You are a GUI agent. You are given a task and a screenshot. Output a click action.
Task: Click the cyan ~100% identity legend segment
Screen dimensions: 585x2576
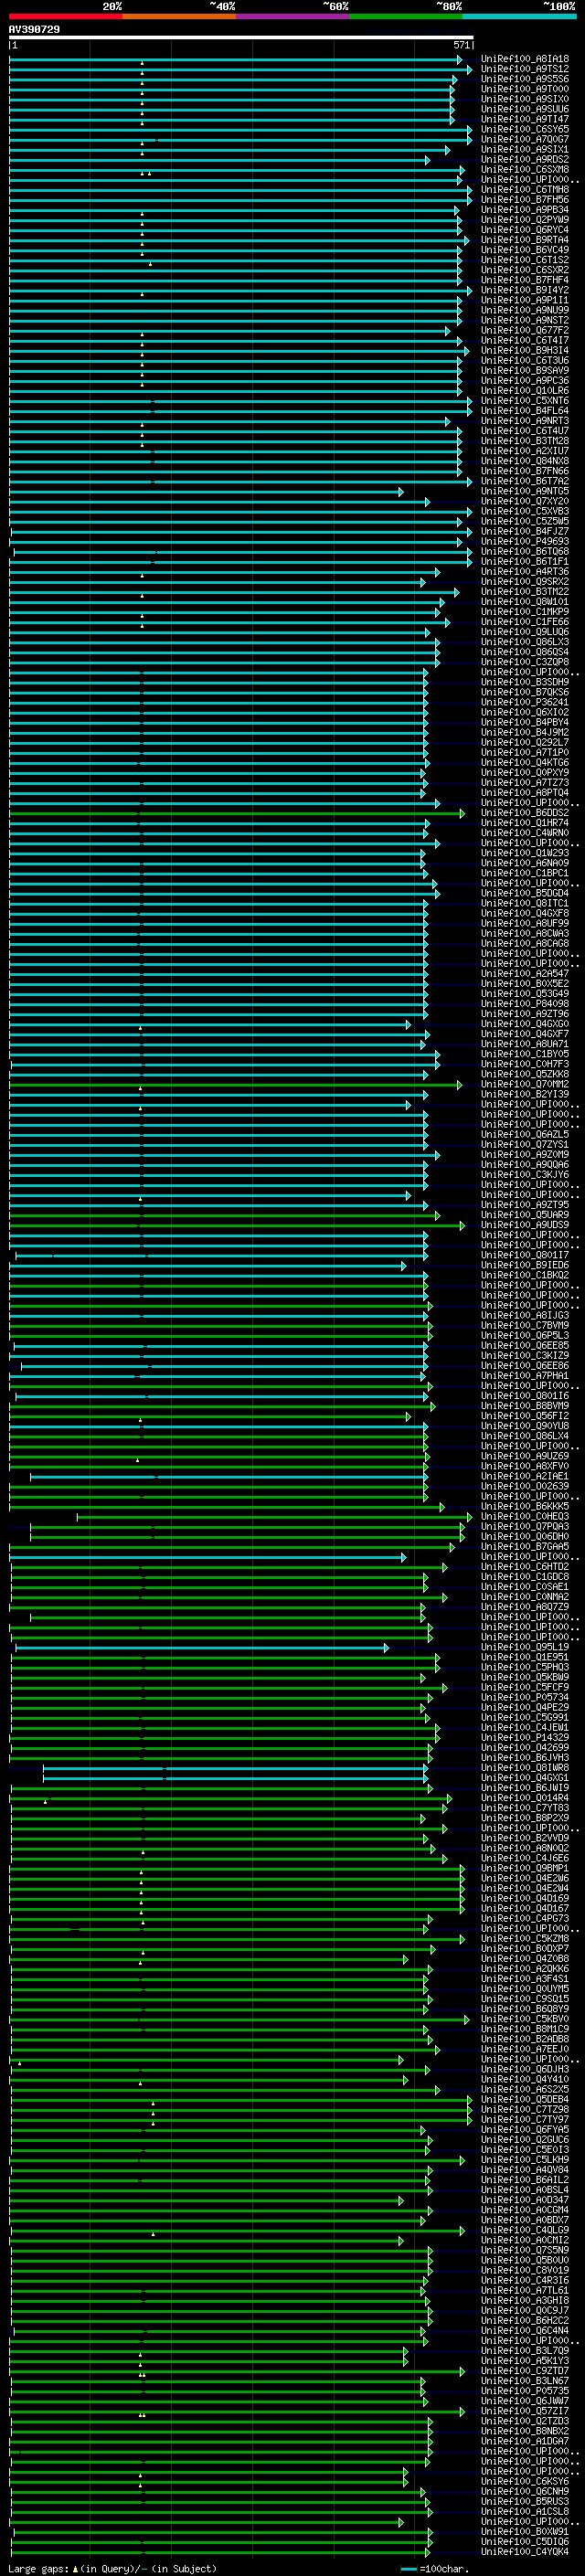pyautogui.click(x=520, y=16)
